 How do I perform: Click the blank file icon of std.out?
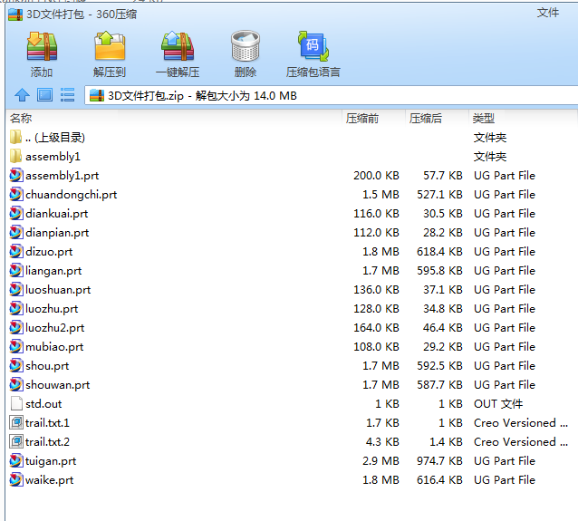click(x=16, y=403)
